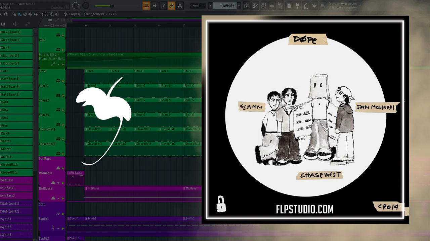The image size is (430, 241).
Task: Open the Plugin picker plug icon
Action: click(297, 5)
